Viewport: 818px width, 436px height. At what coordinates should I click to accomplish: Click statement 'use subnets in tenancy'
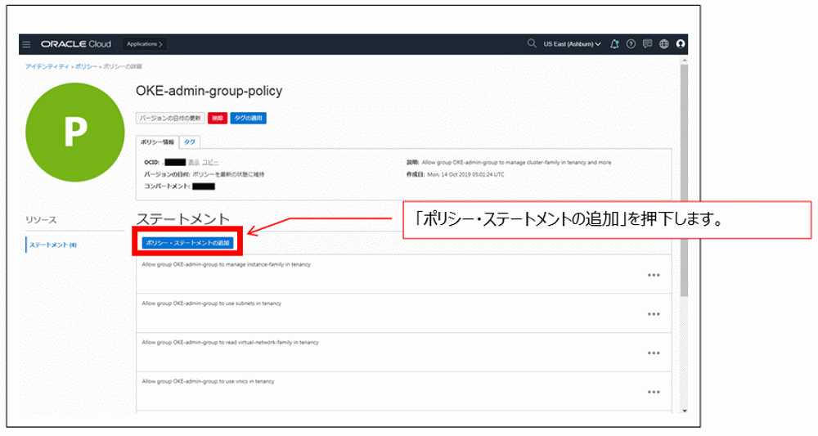(x=212, y=303)
